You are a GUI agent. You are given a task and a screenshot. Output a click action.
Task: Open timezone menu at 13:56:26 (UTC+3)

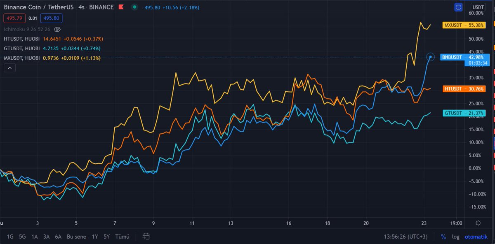click(407, 237)
